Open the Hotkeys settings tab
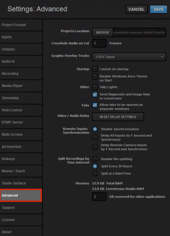 pyautogui.click(x=21, y=159)
